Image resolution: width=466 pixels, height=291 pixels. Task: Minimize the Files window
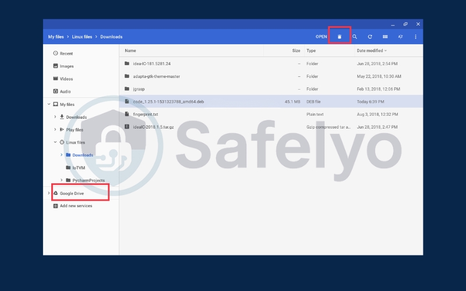point(393,24)
